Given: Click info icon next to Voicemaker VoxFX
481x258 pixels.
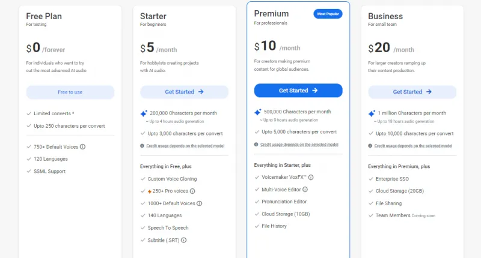Looking at the screenshot, I should (311, 178).
